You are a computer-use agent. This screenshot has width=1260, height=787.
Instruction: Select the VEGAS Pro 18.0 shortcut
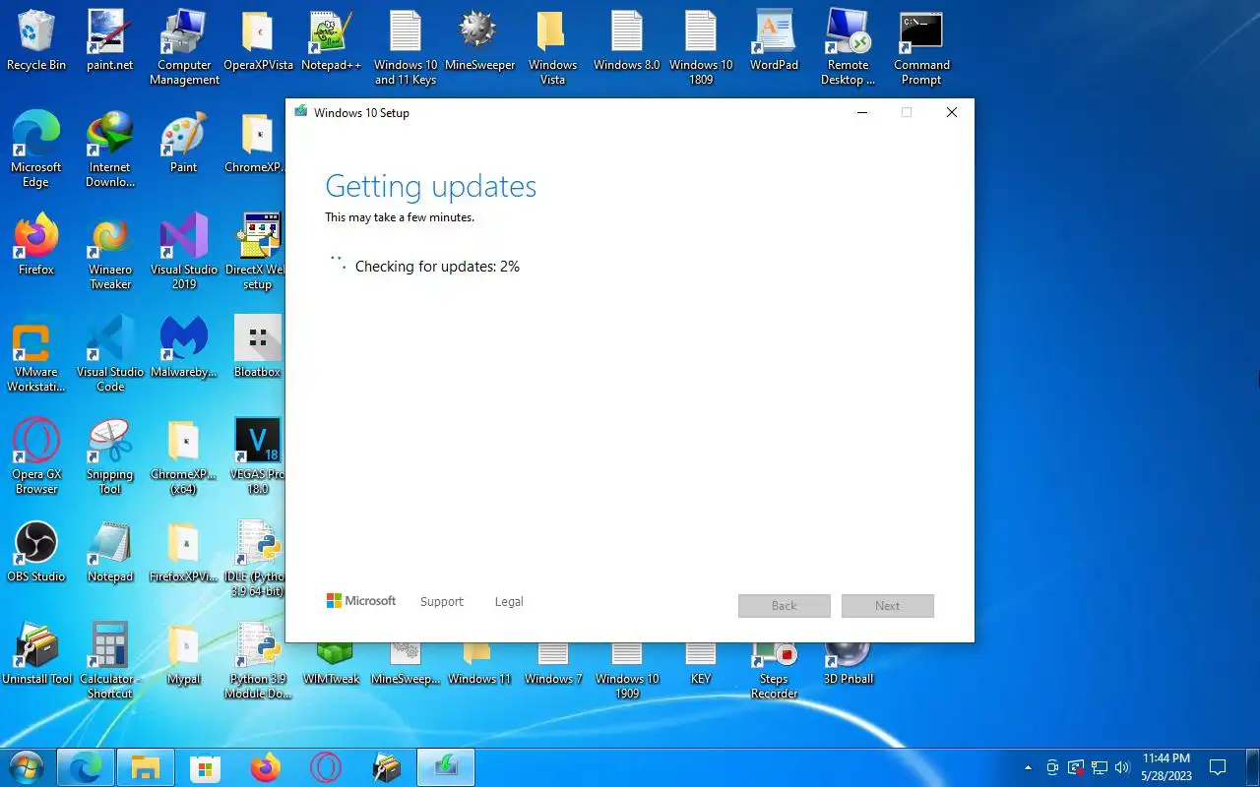258,456
